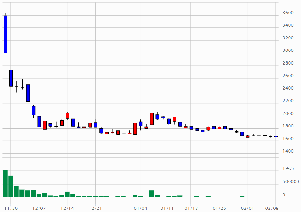Select the 02/08 date label
Viewport: 301px width, 212px height.
coord(272,208)
